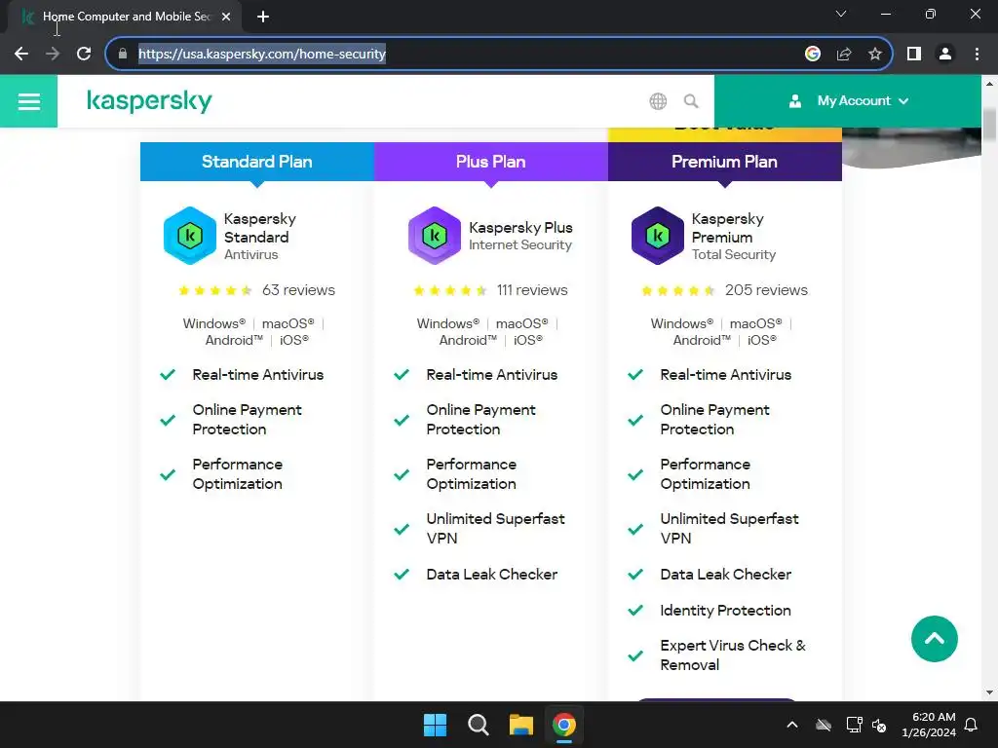Click the My Account user icon
Screen dimensions: 998x748
pos(795,101)
